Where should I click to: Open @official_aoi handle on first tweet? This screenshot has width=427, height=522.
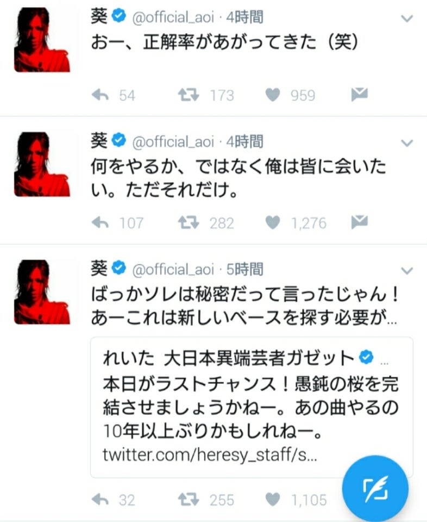point(173,17)
